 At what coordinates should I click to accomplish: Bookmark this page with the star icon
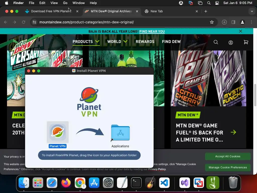(212, 22)
